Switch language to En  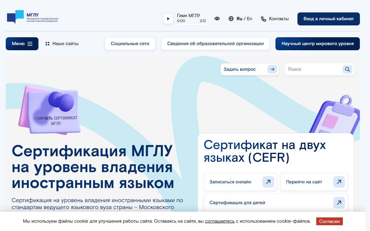tap(249, 19)
